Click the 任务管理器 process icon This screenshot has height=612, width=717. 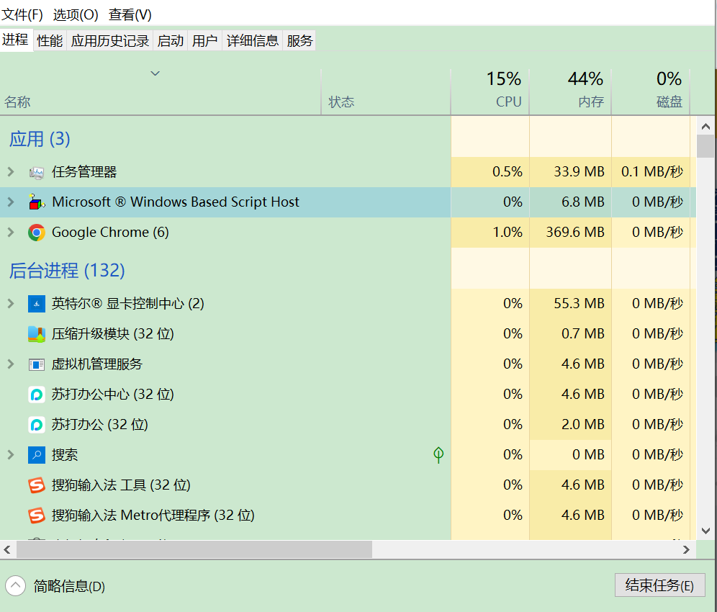coord(37,172)
